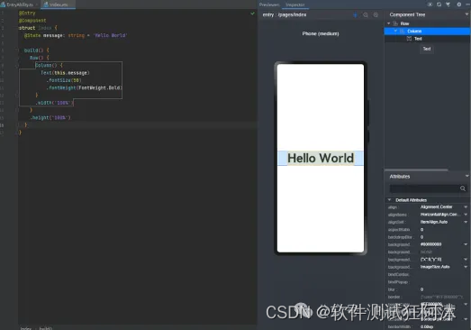Click the search magnifier icon in Attributes
Viewport: 471px width, 330px height.
point(463,188)
